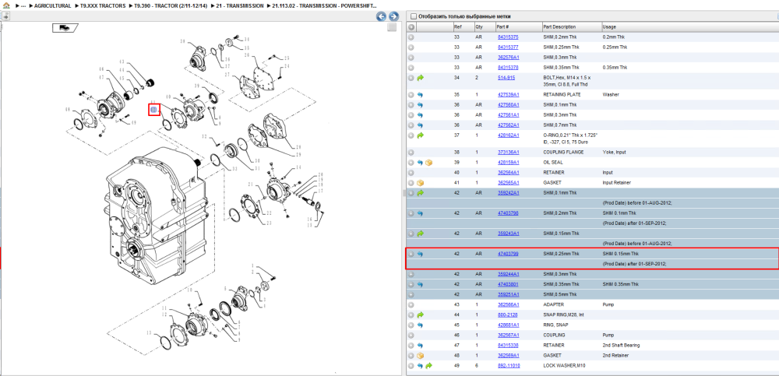Click the green arrow icon on the O-RING row

421,135
